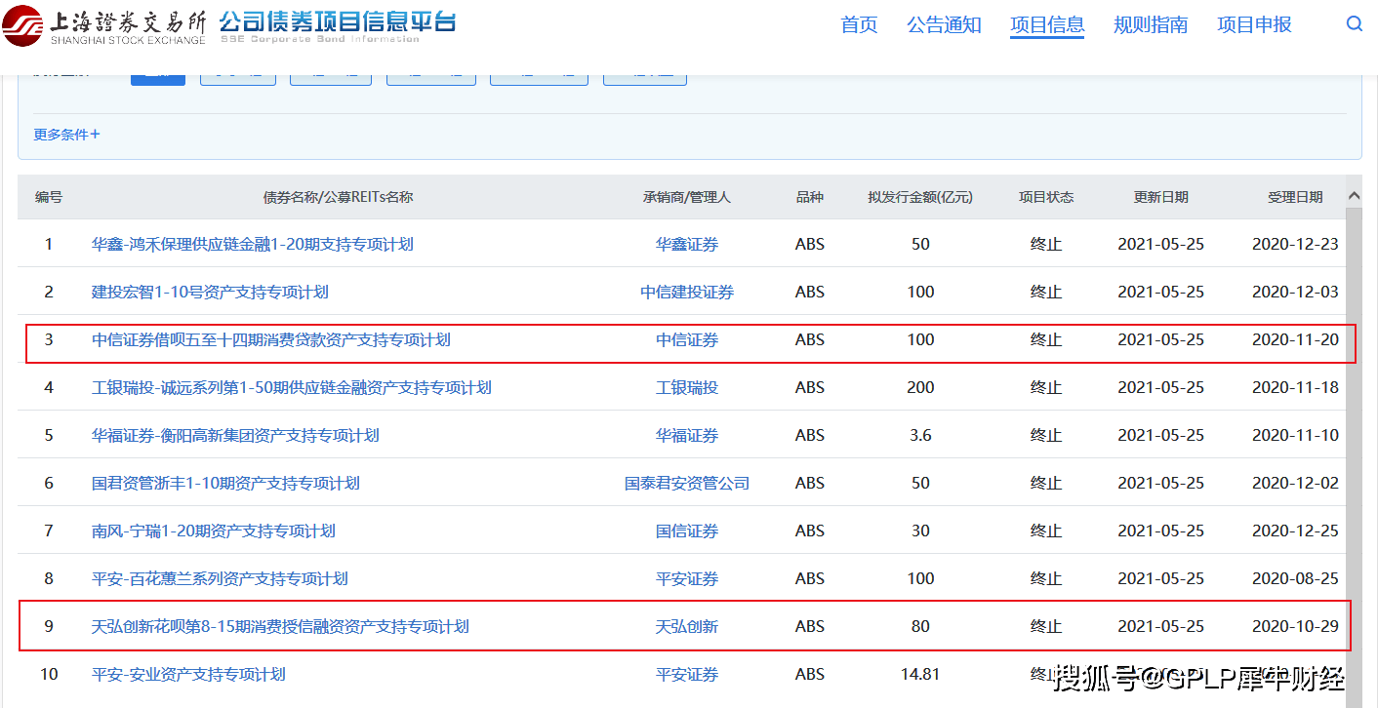Click the 更新日期 column header
Viewport: 1378px width, 708px height.
point(1161,197)
